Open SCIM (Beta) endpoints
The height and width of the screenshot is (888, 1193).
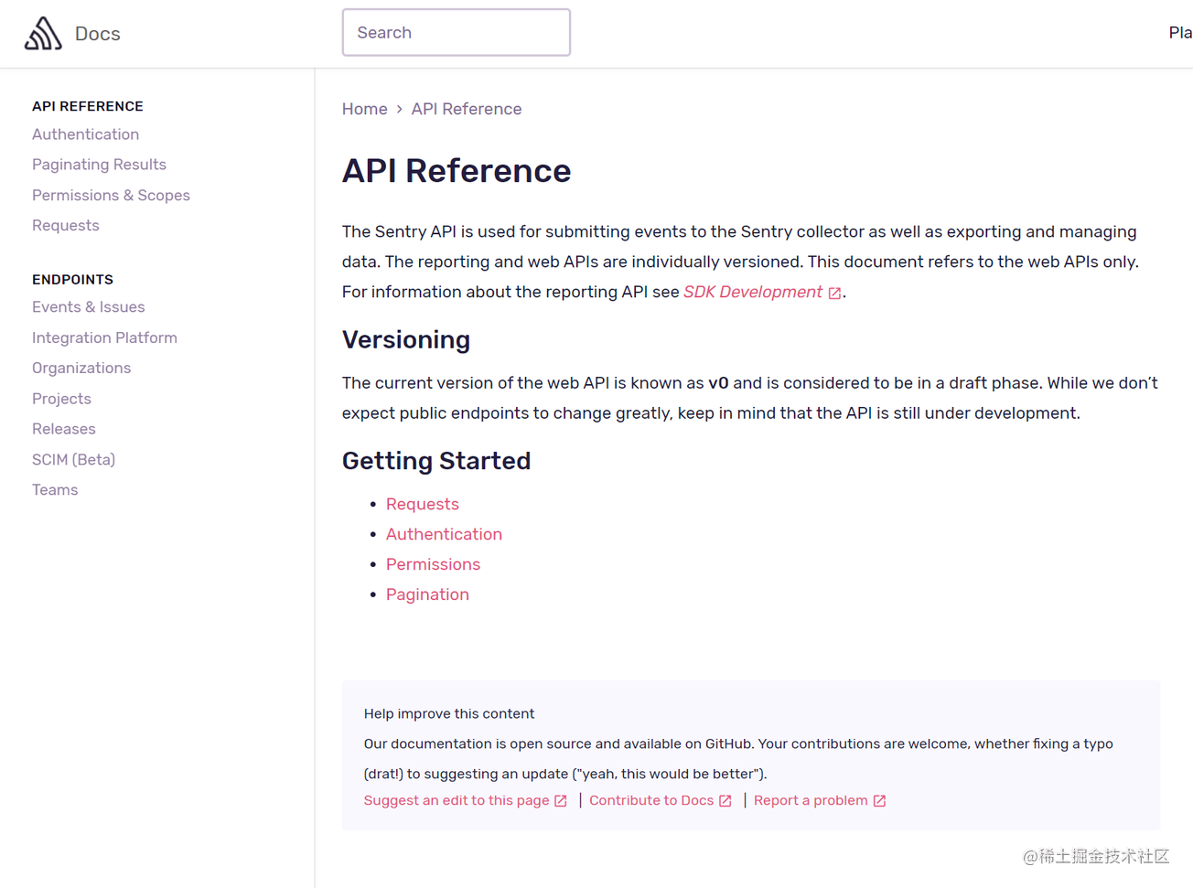coord(73,460)
